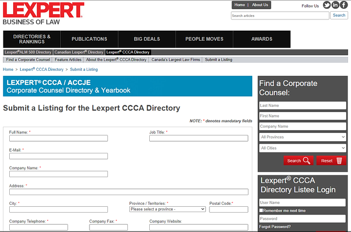The width and height of the screenshot is (351, 232).
Task: Click the Home link in top bar
Action: click(240, 5)
